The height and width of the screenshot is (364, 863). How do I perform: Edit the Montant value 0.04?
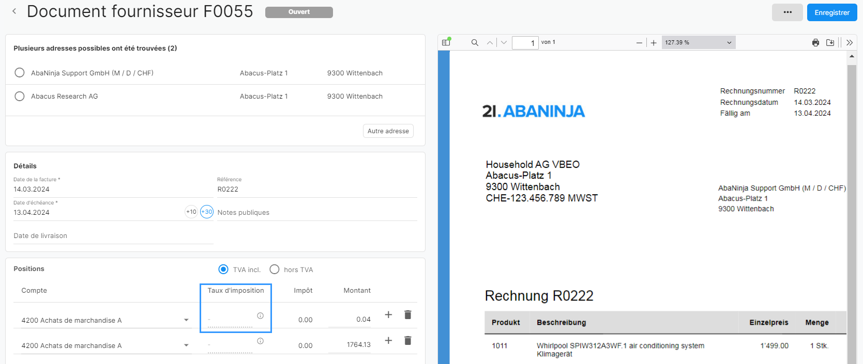(350, 320)
